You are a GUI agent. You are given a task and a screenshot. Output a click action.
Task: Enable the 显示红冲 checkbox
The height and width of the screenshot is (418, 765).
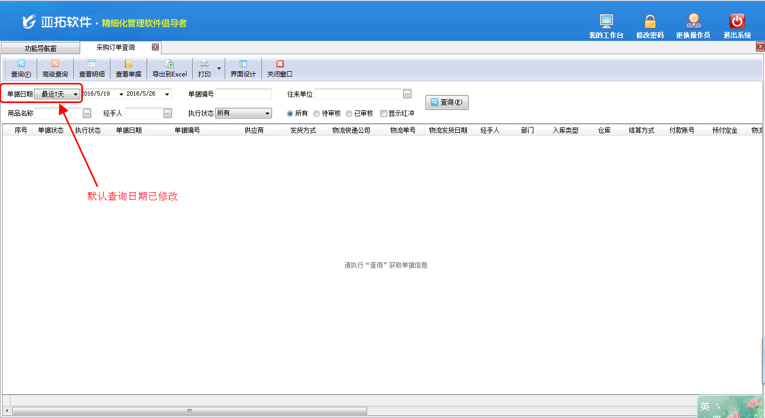coord(384,114)
